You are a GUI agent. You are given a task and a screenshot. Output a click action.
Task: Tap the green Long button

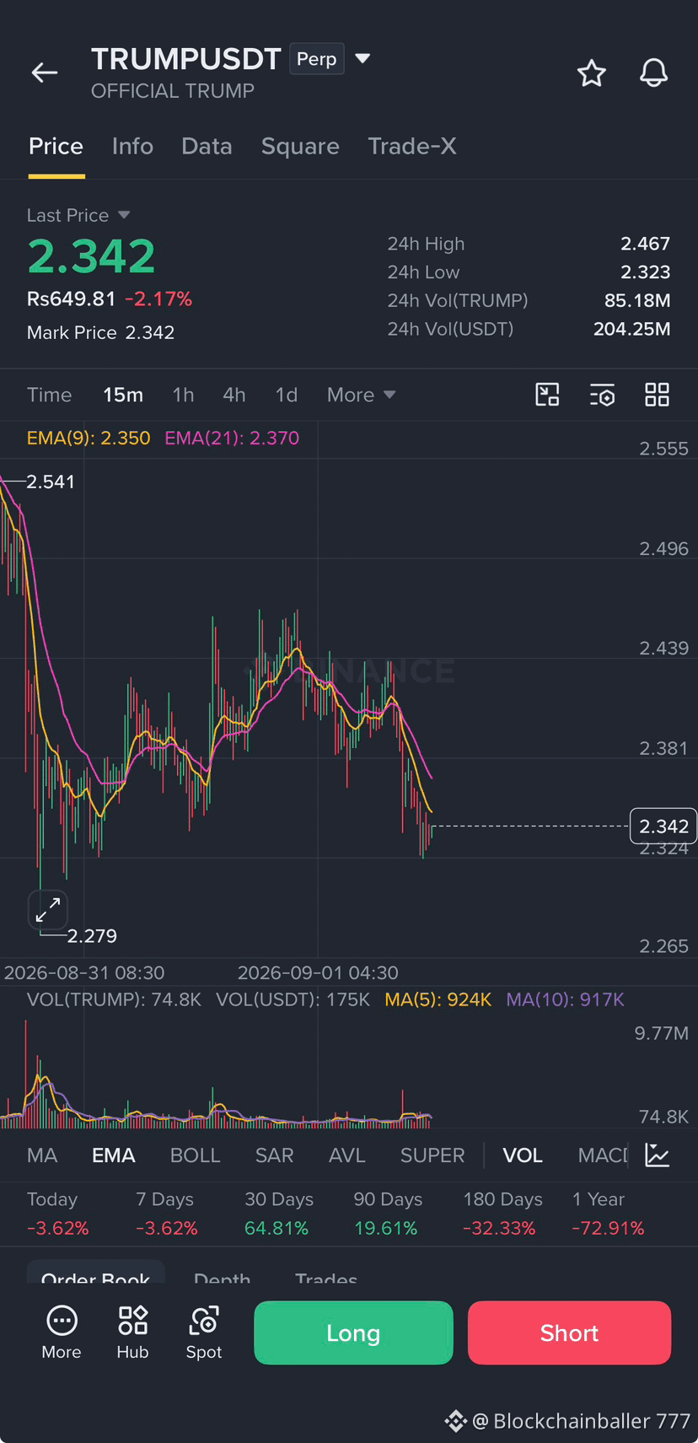click(x=353, y=1333)
